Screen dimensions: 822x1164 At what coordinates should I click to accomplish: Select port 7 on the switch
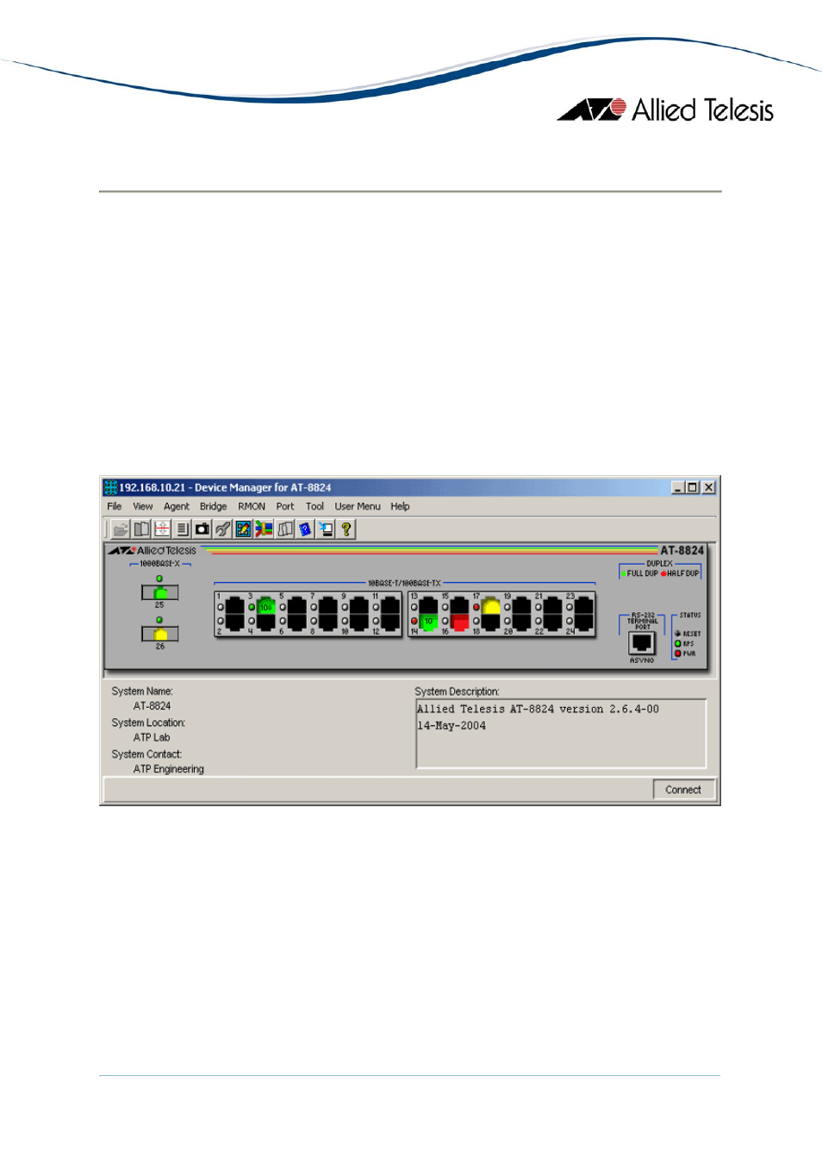tap(327, 605)
